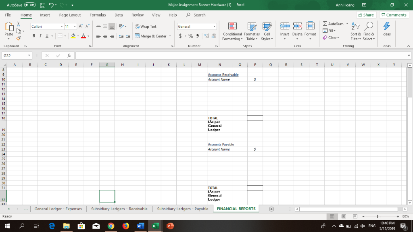The height and width of the screenshot is (232, 413).
Task: Click the Decrease Indent icon
Action: tap(121, 36)
